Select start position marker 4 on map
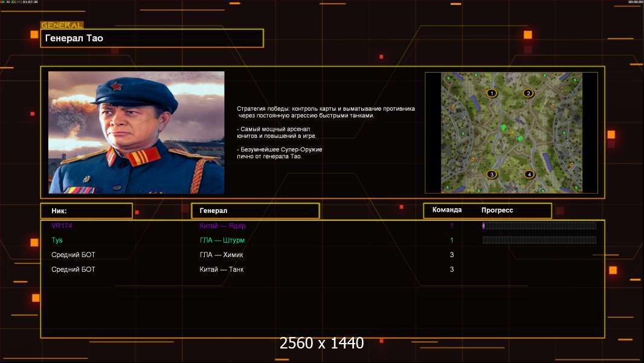 (529, 174)
